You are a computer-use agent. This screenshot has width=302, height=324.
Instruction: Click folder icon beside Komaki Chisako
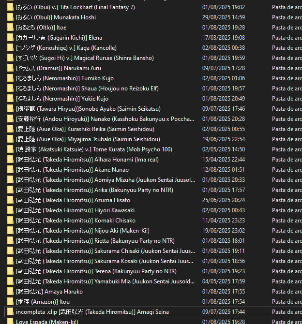[10, 221]
